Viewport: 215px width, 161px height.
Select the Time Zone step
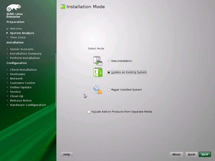click(17, 37)
